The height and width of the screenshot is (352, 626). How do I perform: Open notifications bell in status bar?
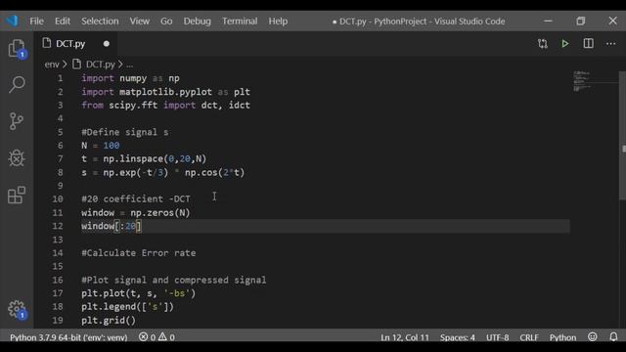click(x=613, y=336)
